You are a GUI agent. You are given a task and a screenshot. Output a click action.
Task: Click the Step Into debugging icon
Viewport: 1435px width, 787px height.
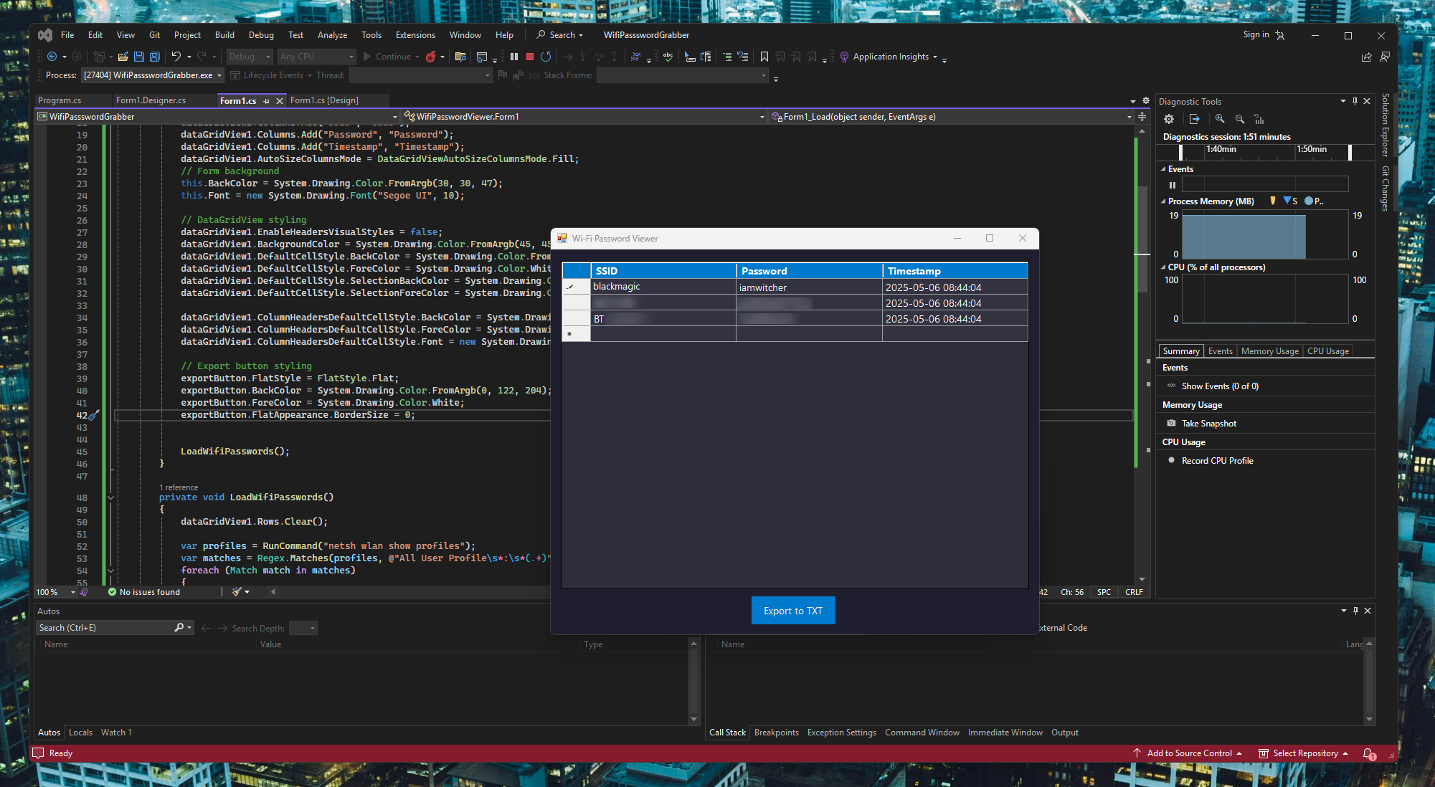[x=582, y=57]
